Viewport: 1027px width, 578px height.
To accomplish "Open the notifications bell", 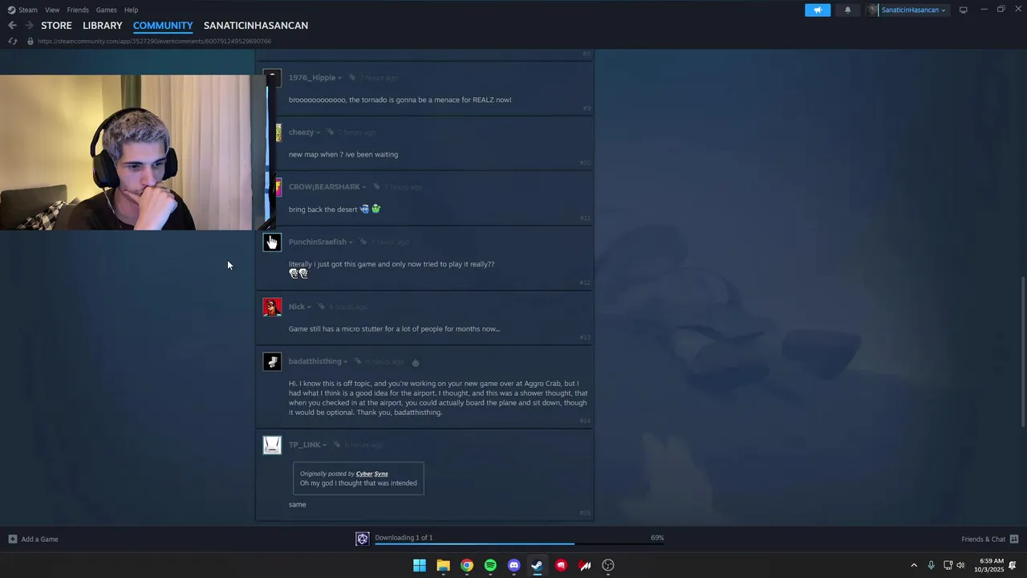I will pyautogui.click(x=847, y=10).
